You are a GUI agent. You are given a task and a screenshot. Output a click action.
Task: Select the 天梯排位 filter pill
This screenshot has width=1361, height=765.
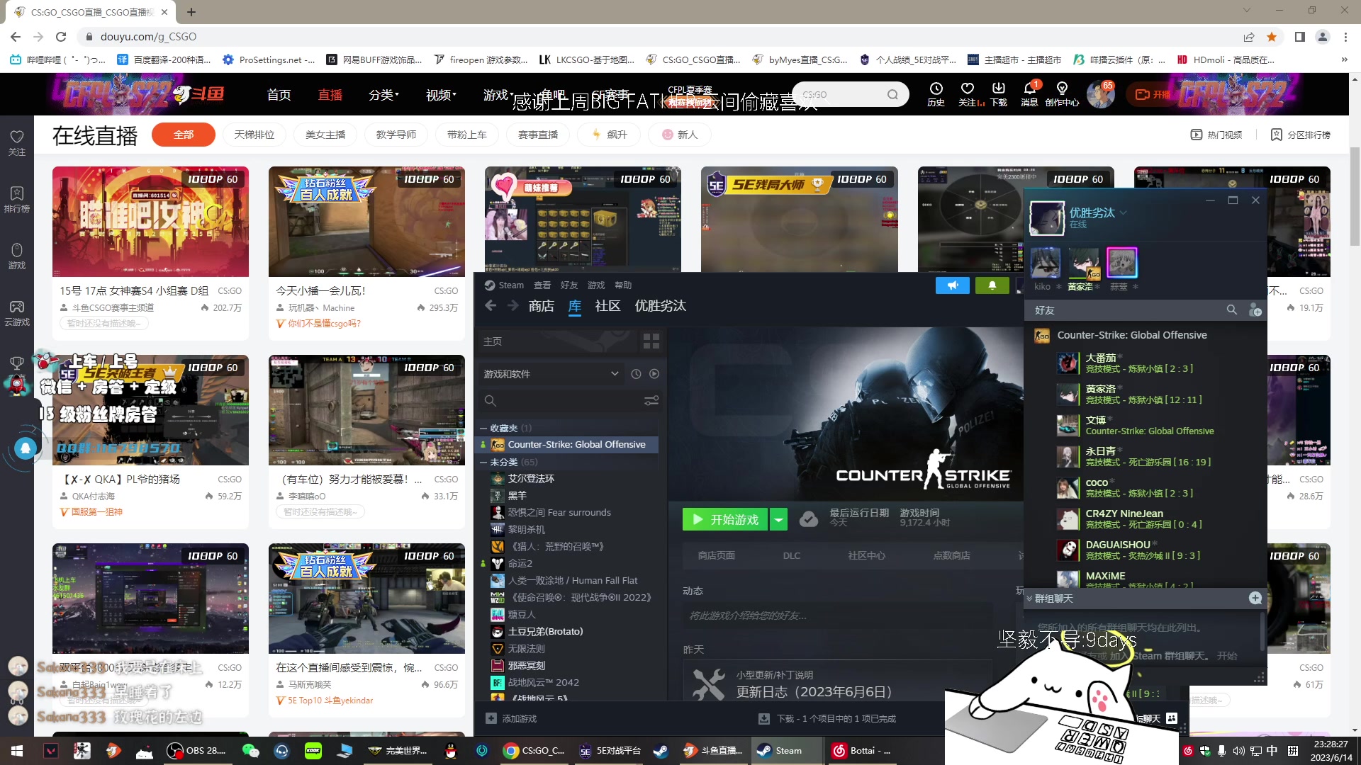pos(254,135)
